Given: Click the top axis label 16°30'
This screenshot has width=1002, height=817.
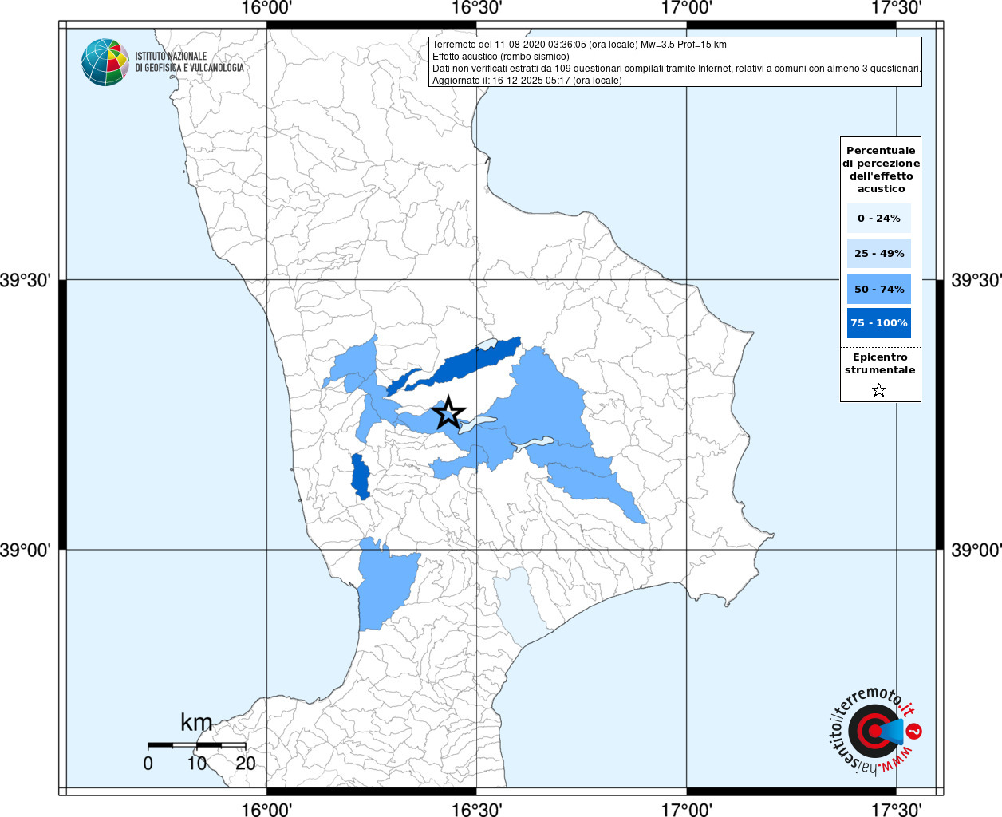Looking at the screenshot, I should [476, 9].
